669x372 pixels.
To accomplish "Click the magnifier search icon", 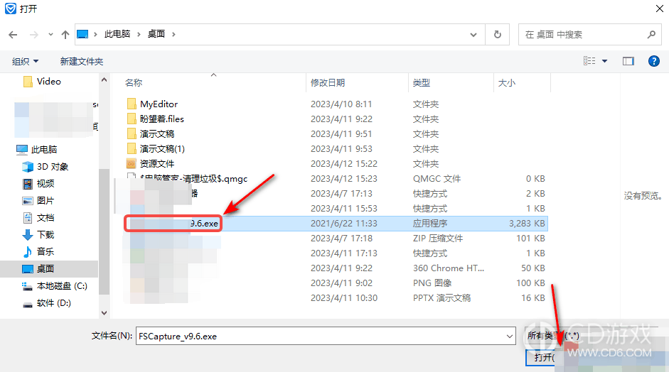I will tap(651, 35).
